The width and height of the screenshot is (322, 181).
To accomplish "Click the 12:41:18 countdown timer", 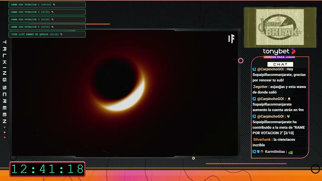I will pos(47,169).
